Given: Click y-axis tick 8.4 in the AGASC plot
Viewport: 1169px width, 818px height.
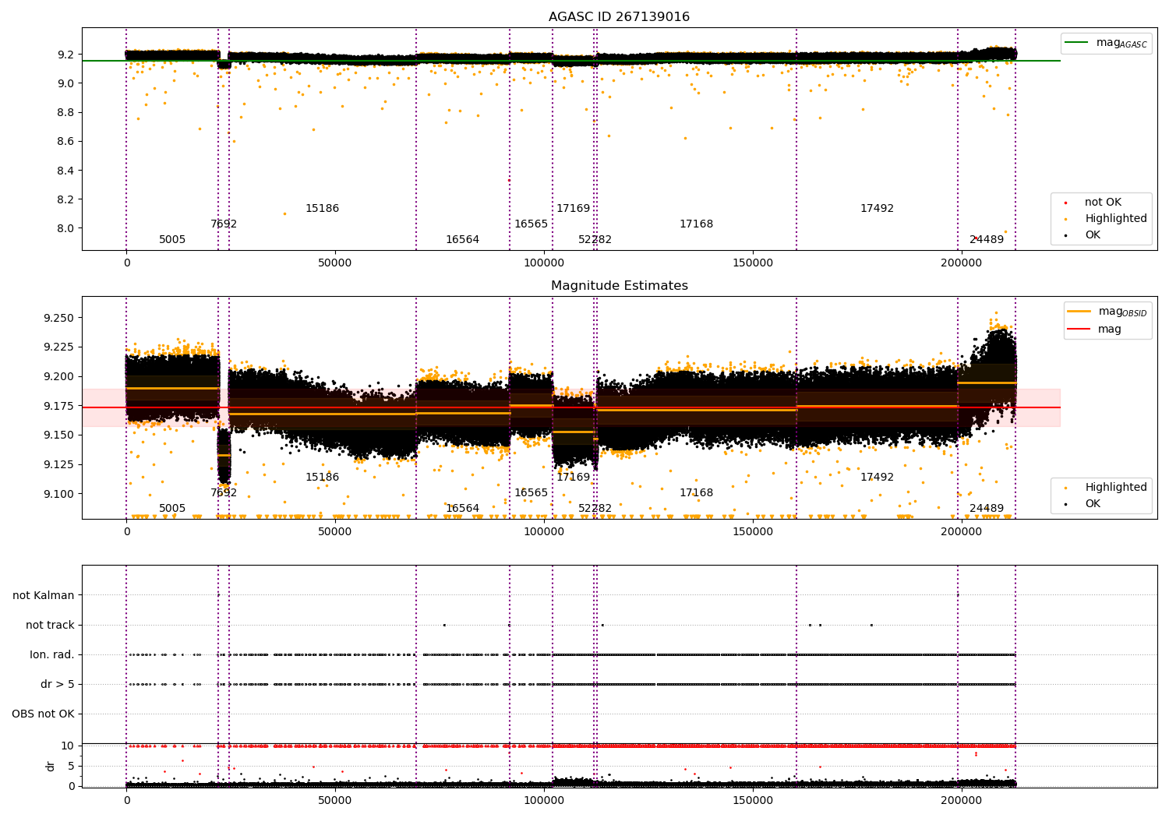Looking at the screenshot, I should pos(65,171).
